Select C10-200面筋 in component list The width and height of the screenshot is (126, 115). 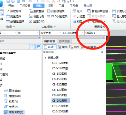(x=60, y=111)
